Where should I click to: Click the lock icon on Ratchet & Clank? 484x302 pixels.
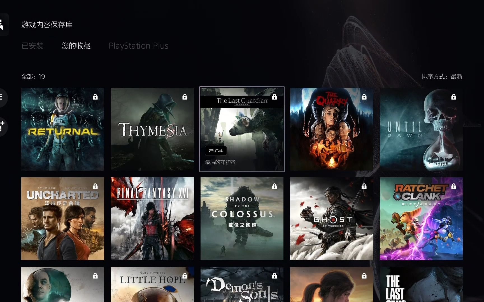[x=454, y=186]
